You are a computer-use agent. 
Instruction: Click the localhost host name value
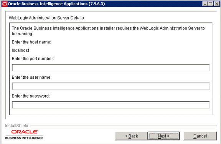tap(20, 50)
